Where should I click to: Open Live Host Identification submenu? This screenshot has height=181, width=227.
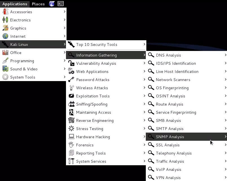tap(186, 71)
